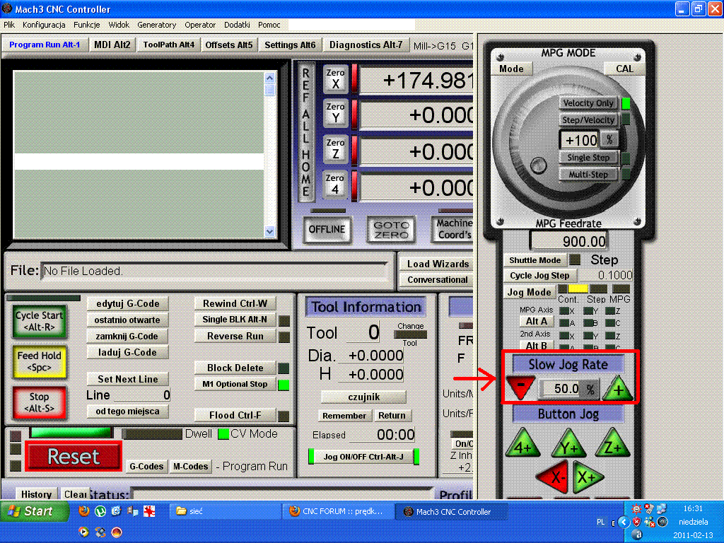This screenshot has height=543, width=724.
Task: Zero the X axis DRO
Action: [335, 78]
